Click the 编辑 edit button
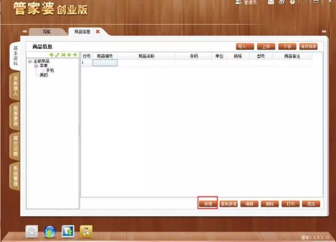This screenshot has width=336, height=242. [249, 204]
